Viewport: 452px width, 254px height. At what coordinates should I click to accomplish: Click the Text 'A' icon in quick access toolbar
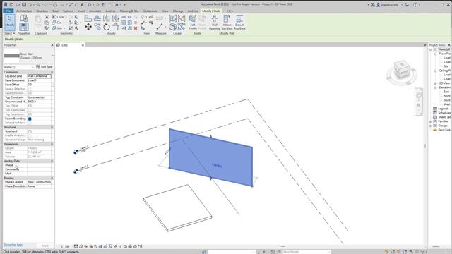click(x=82, y=5)
